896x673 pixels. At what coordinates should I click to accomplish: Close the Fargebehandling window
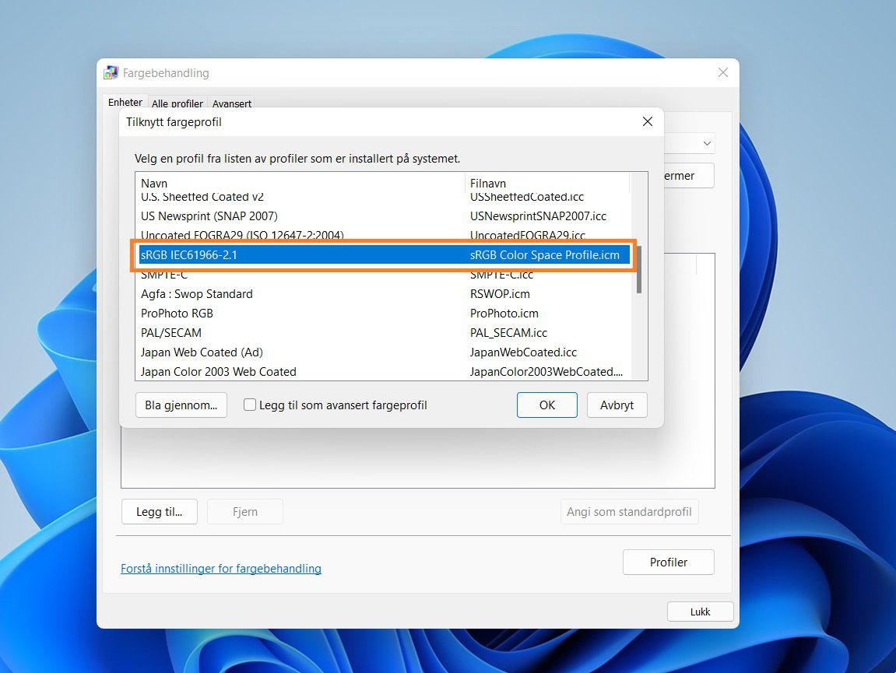click(723, 72)
